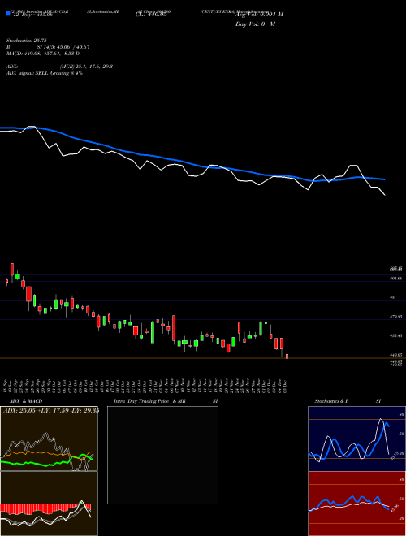Click the 'MACD: 449.08, 457.61, -8.53 D' line
Screen dimensions: 406x536
[43, 54]
